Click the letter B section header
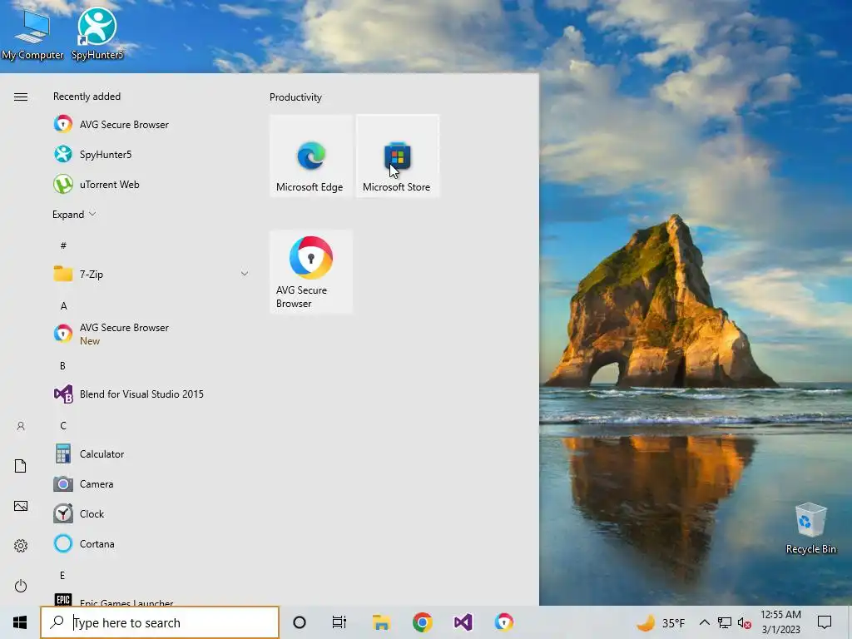This screenshot has height=639, width=852. pyautogui.click(x=62, y=366)
